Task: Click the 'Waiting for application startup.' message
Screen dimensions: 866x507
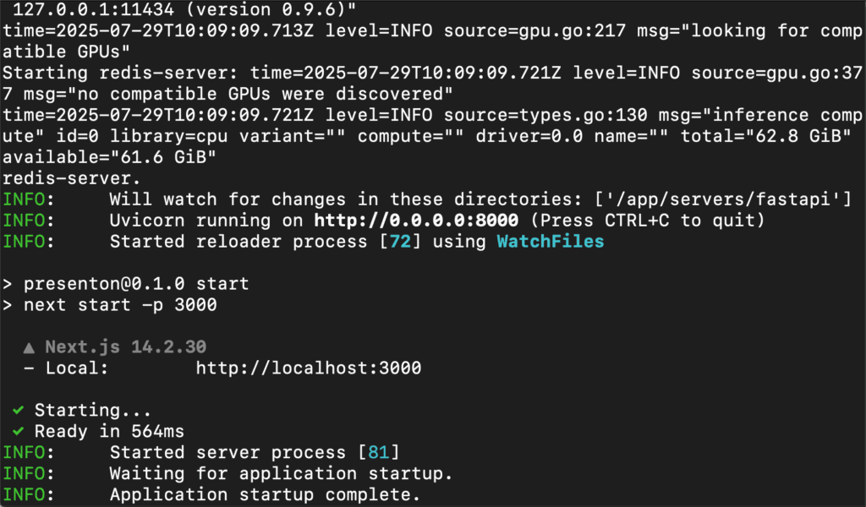Action: 281,473
